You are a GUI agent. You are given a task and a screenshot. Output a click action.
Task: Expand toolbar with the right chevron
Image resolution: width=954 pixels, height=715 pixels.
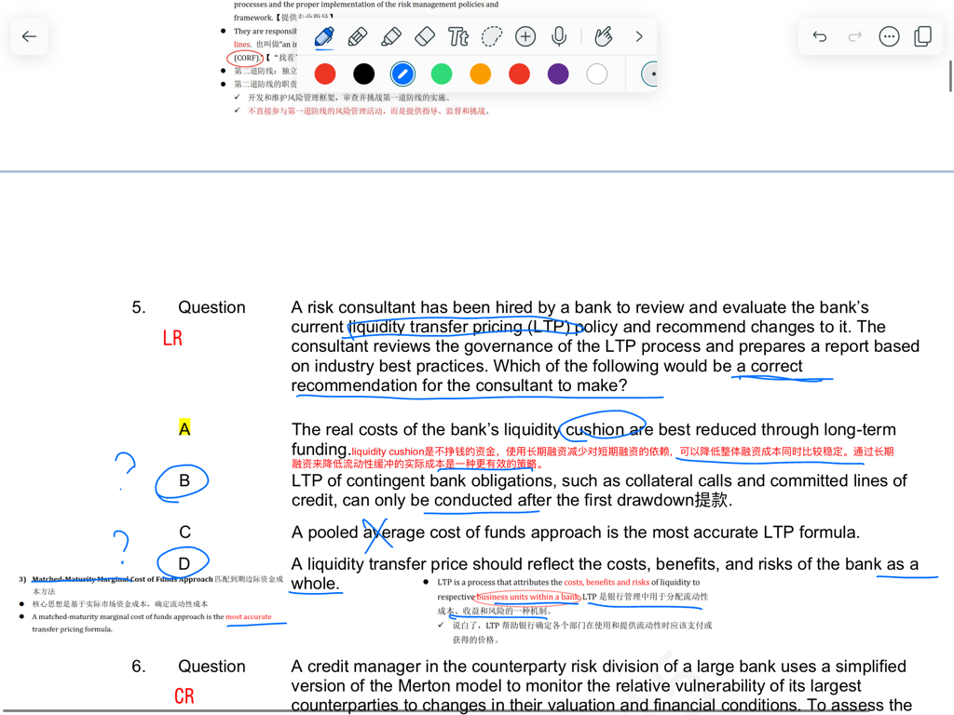pyautogui.click(x=639, y=36)
